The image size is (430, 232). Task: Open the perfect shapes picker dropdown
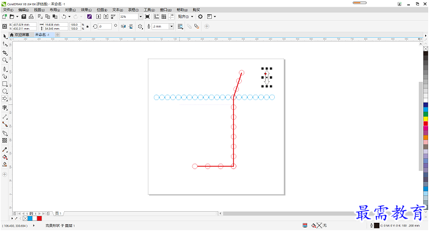(x=140, y=26)
